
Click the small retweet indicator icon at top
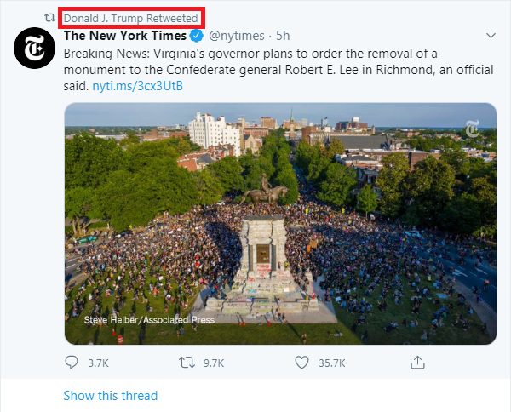coord(49,18)
